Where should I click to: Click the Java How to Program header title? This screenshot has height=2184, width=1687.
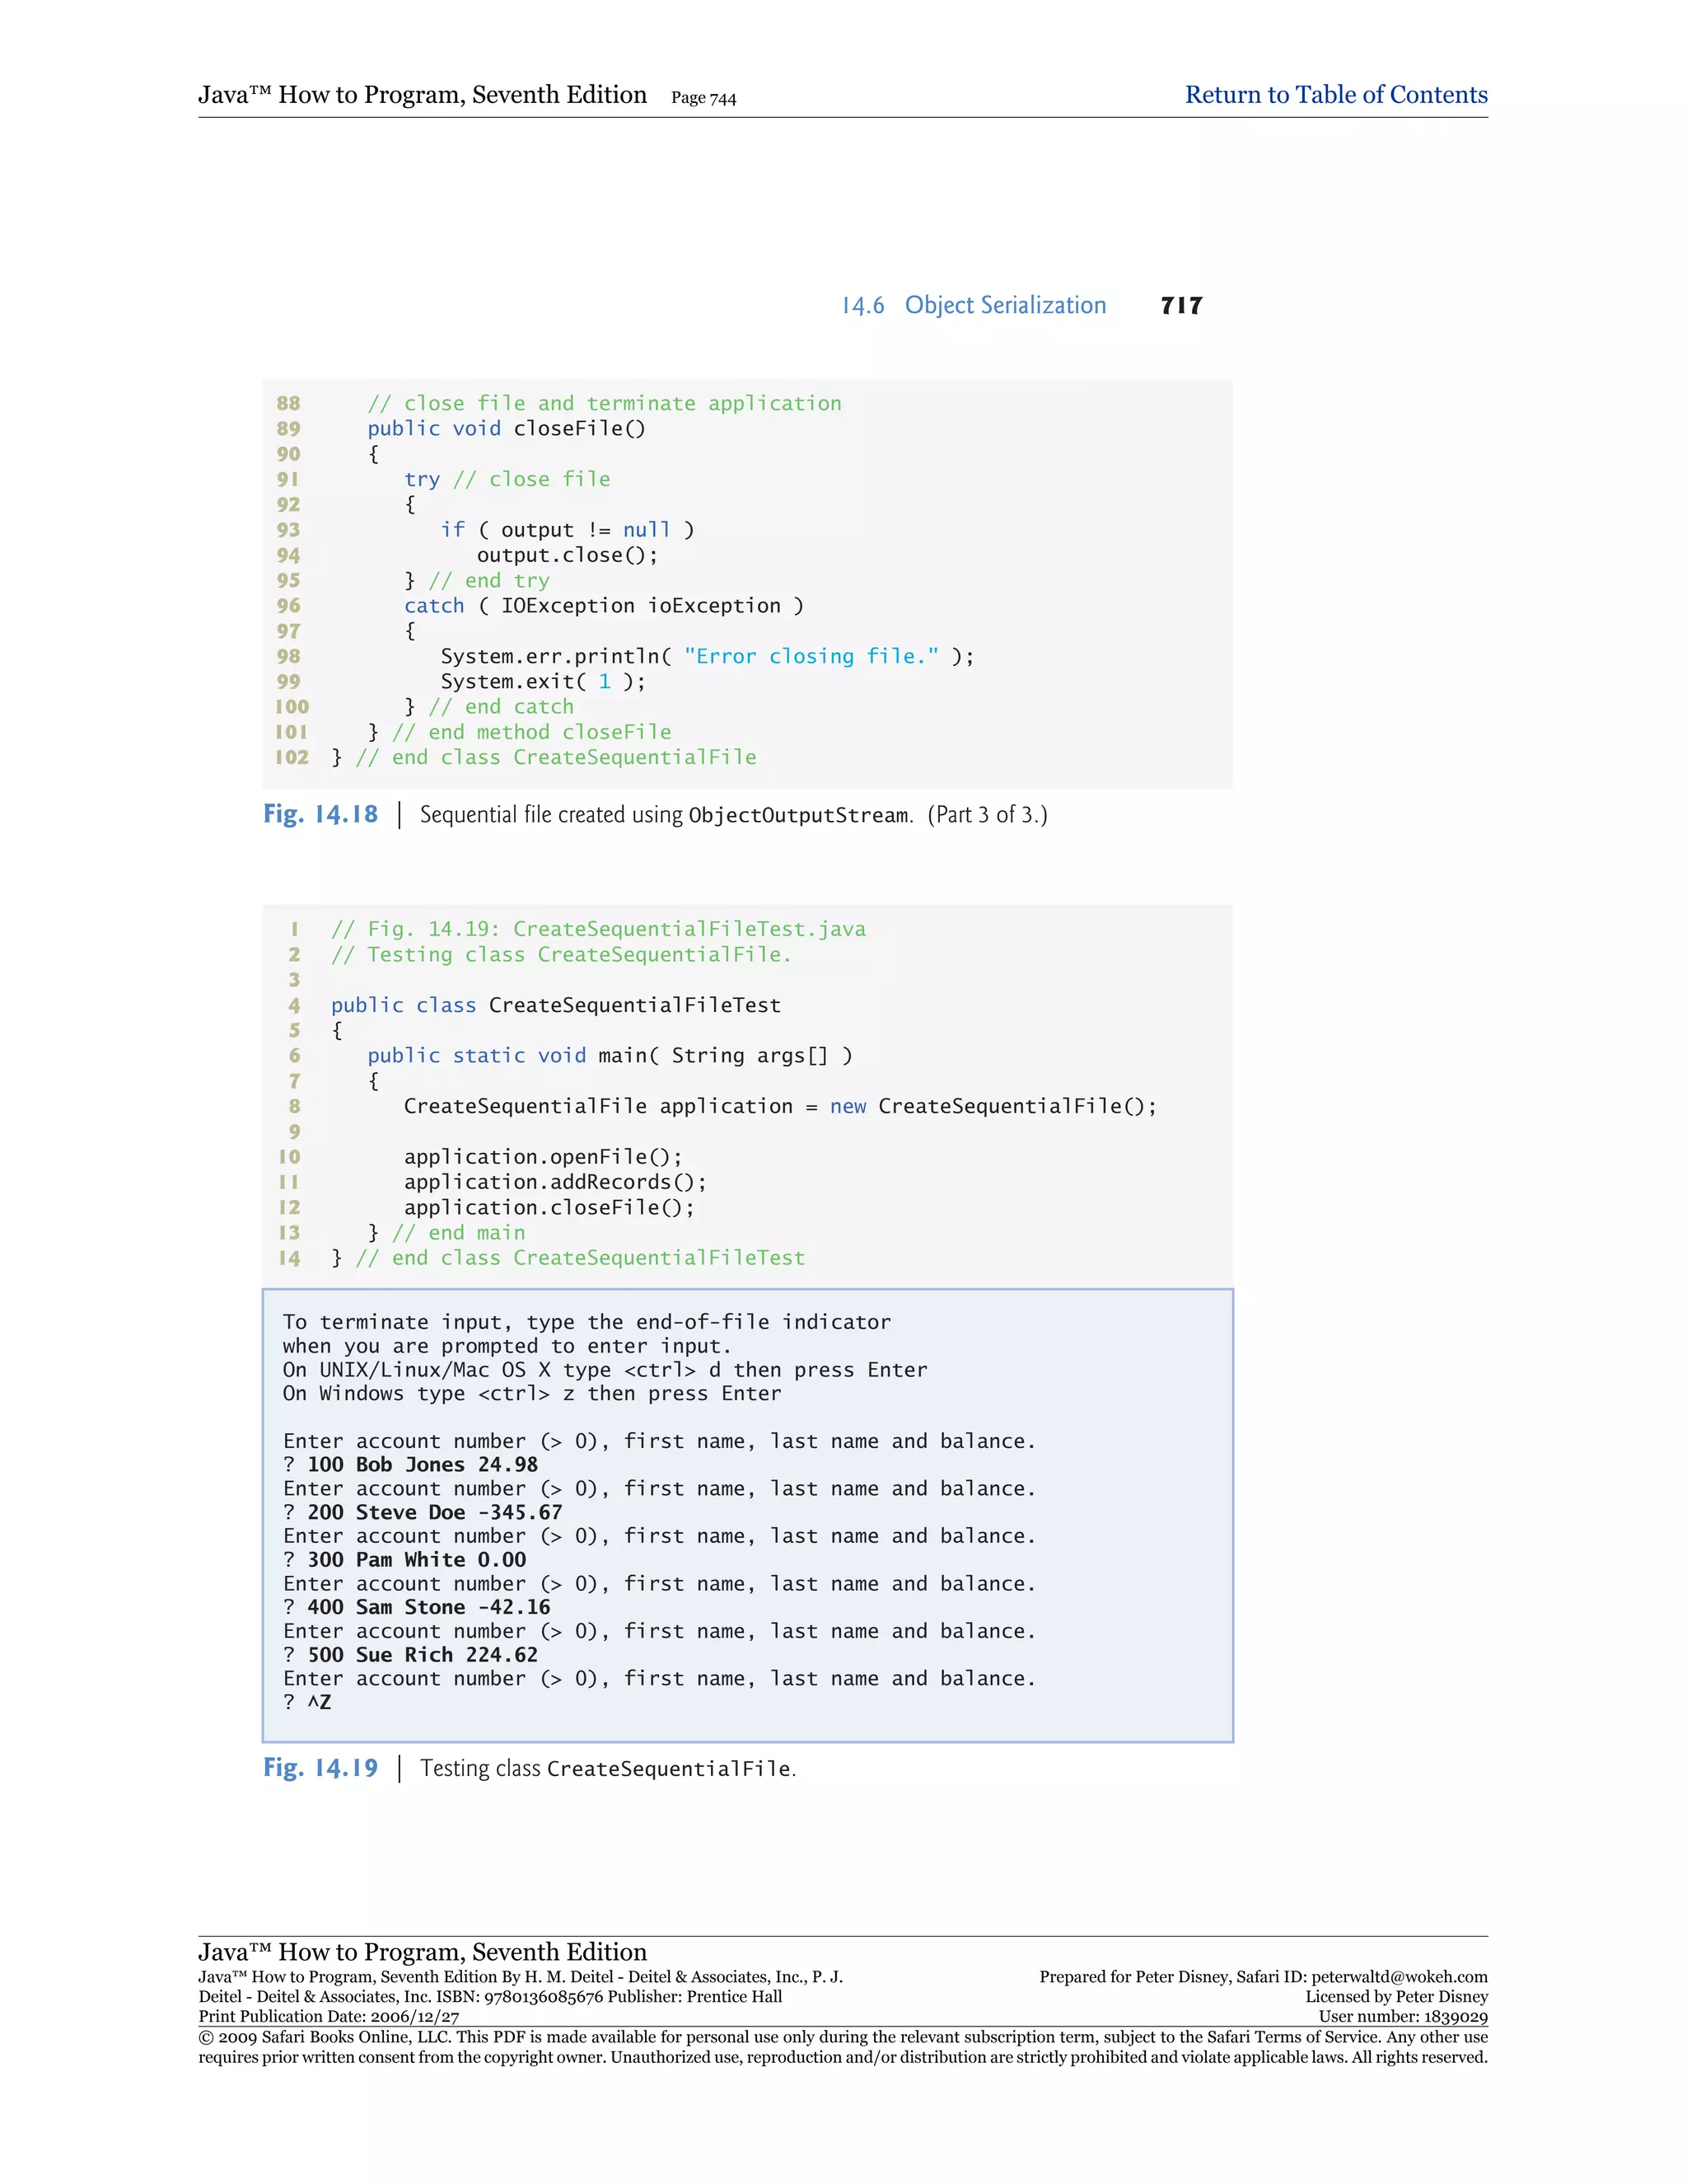tap(422, 95)
